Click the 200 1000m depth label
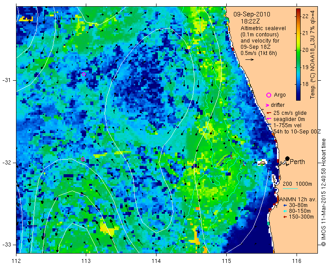Viewport: 329px width, 266px height. coord(297,184)
